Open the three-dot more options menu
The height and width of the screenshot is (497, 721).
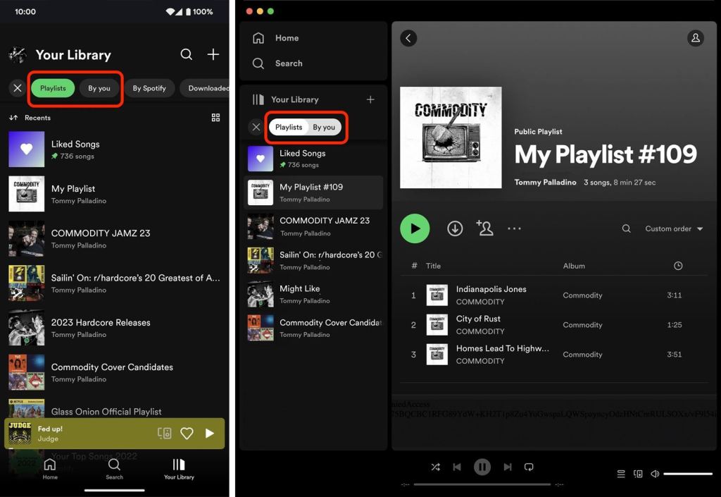click(x=515, y=228)
